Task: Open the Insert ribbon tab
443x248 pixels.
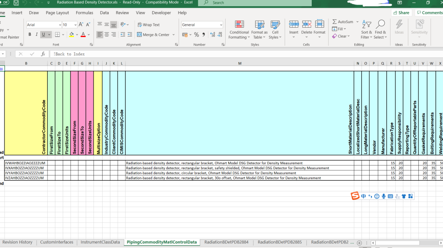Action: pyautogui.click(x=17, y=13)
